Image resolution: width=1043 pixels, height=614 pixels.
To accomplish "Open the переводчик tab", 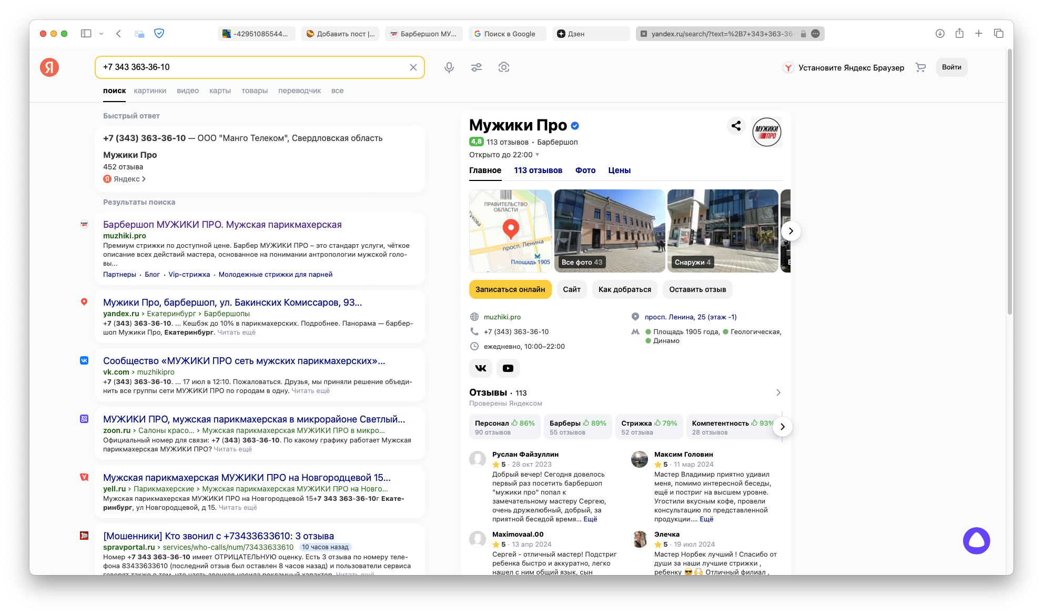I will point(299,90).
